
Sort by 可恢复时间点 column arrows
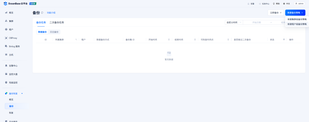pyautogui.click(x=228, y=40)
